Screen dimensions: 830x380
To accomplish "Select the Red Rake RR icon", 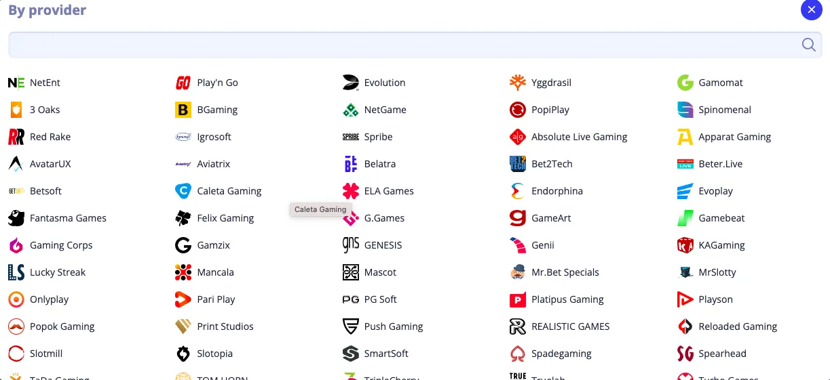I will 16,137.
